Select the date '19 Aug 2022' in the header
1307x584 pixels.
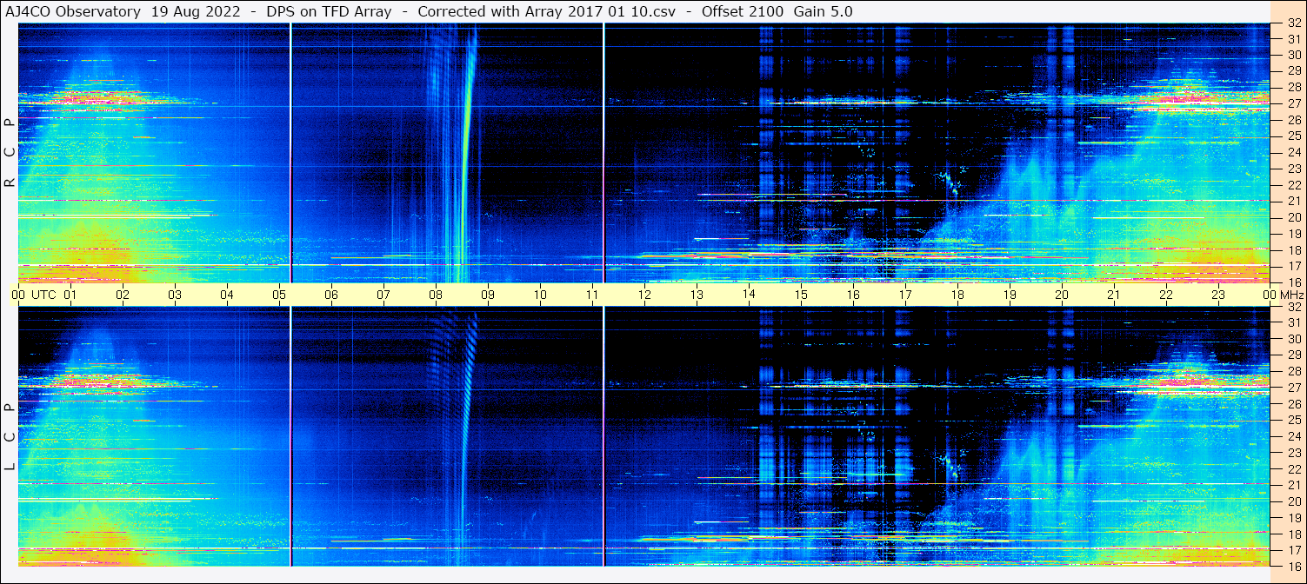(x=197, y=11)
